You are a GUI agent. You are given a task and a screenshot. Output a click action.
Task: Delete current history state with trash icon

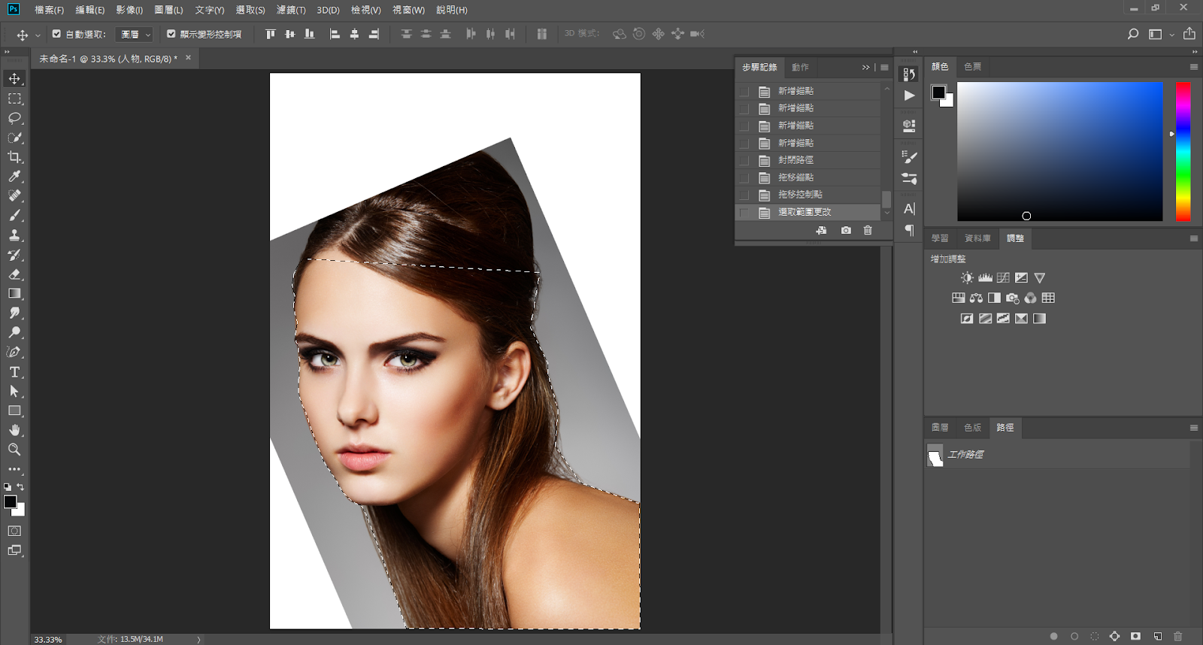click(868, 230)
